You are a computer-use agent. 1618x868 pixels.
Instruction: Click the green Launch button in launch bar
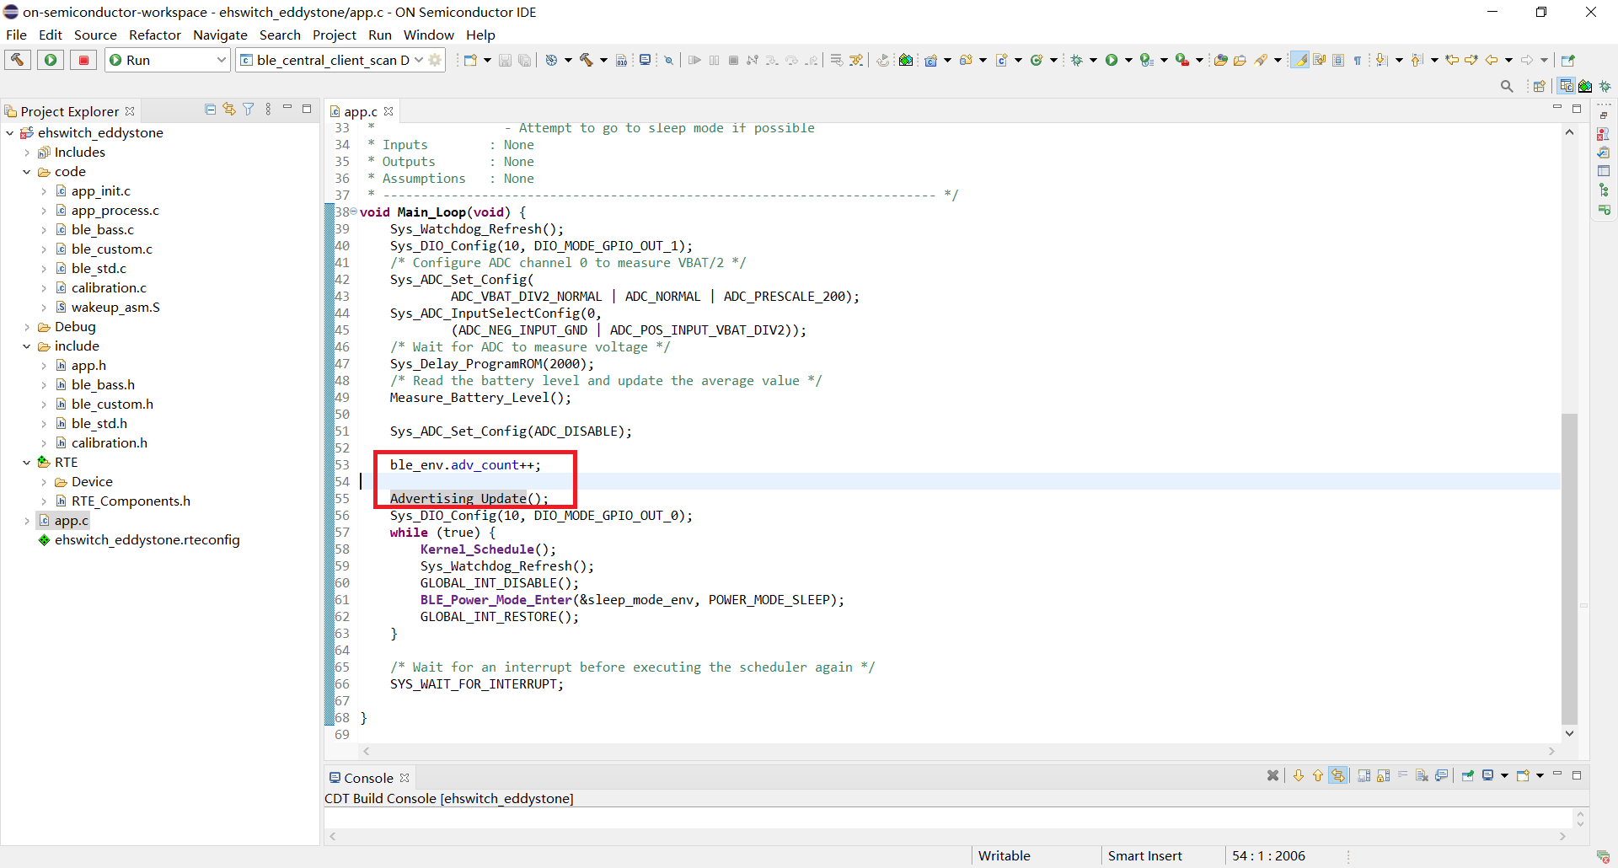[x=51, y=60]
